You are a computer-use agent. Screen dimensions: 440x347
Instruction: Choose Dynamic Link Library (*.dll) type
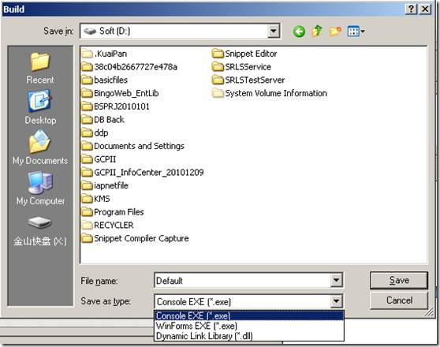click(x=249, y=336)
